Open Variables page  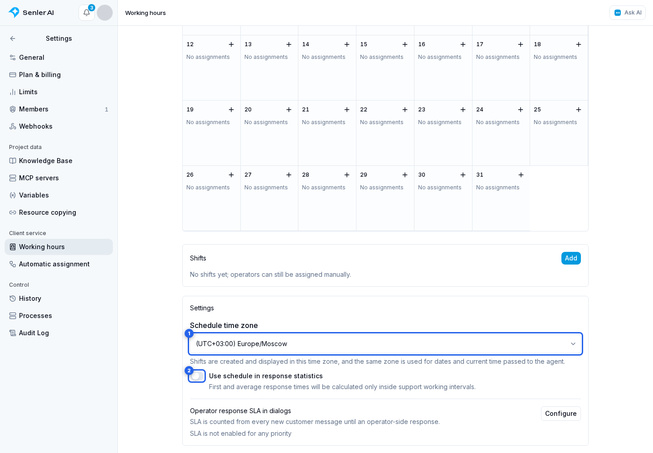(59, 195)
